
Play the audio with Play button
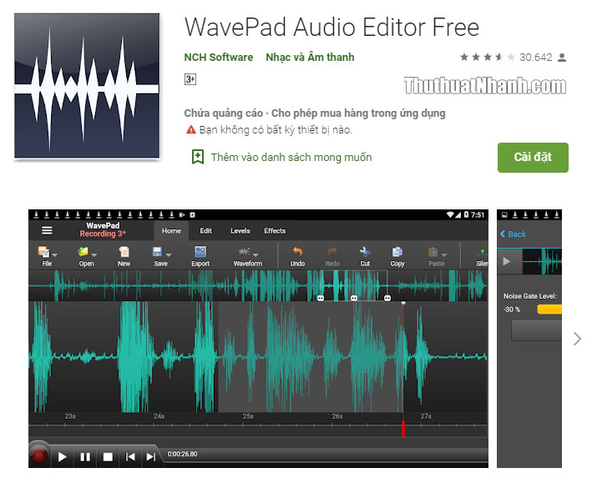63,457
